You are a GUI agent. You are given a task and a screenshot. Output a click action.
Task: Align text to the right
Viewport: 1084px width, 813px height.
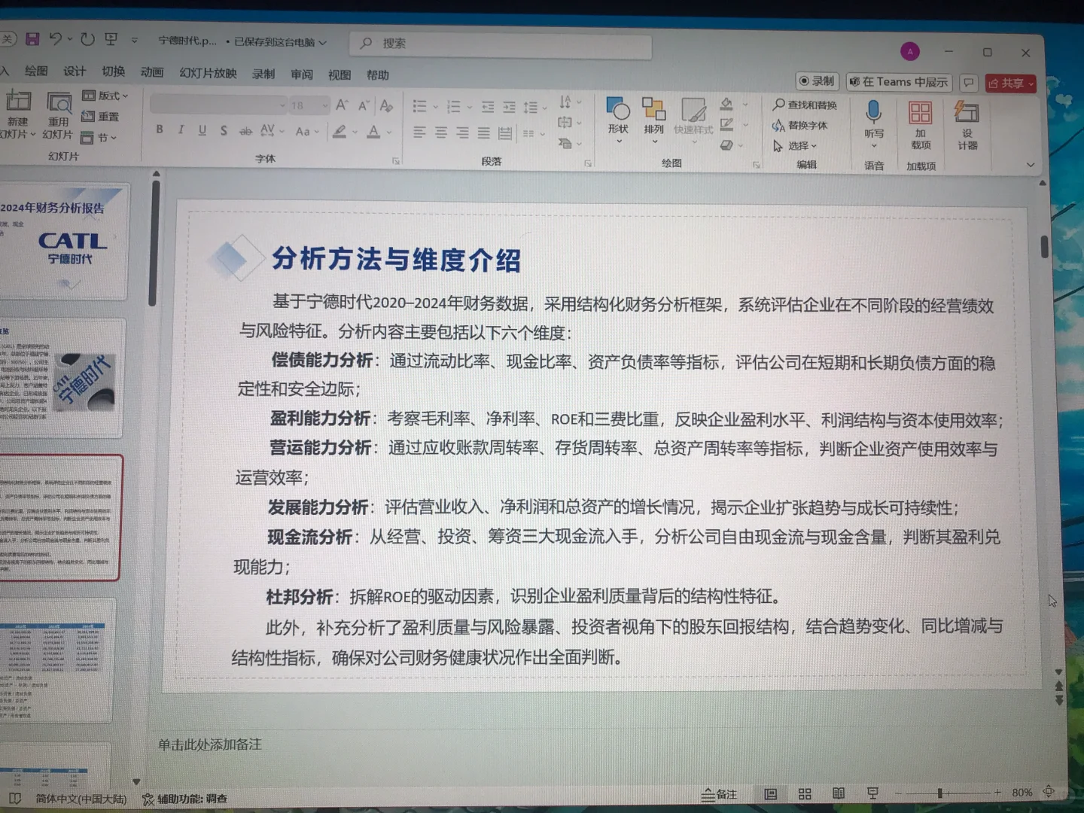click(x=462, y=133)
